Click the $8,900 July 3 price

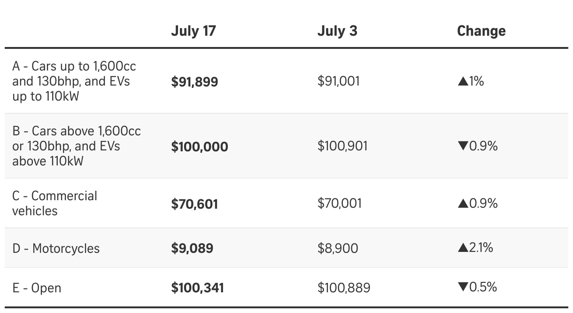(338, 248)
